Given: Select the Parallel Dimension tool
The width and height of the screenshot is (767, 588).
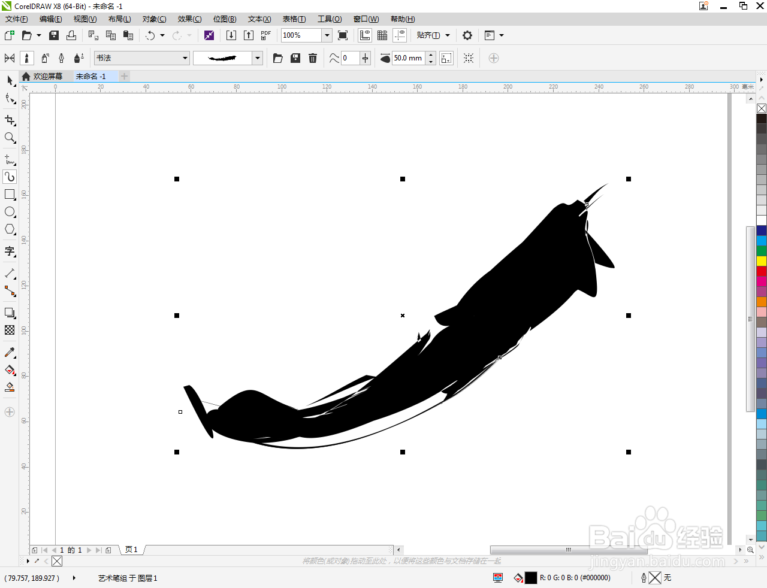Looking at the screenshot, I should click(10, 273).
